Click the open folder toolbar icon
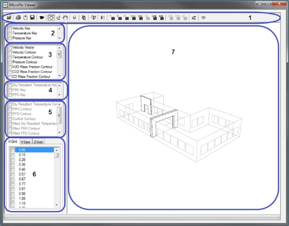The height and width of the screenshot is (226, 289). point(9,18)
